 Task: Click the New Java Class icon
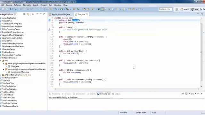tap(78, 9)
